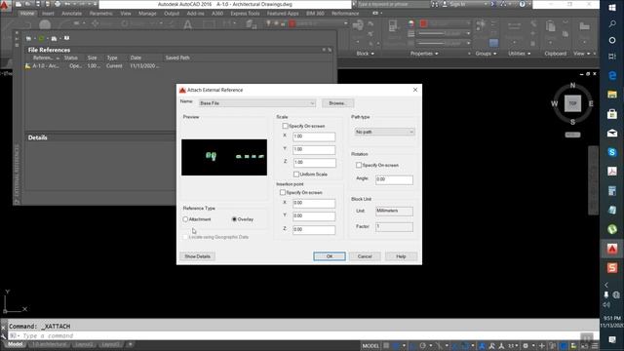The width and height of the screenshot is (624, 351).
Task: Click the Help question mark icon in title bar
Action: (522, 4)
